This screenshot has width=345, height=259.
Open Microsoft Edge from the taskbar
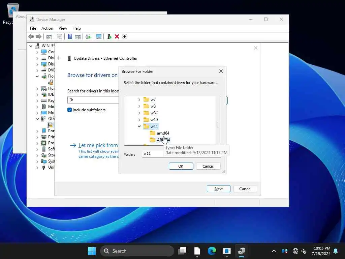(212, 251)
